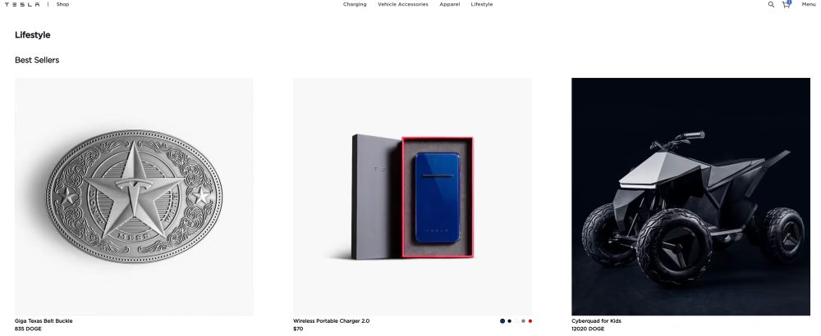Go to the Charging category
The width and height of the screenshot is (821, 336).
[355, 4]
